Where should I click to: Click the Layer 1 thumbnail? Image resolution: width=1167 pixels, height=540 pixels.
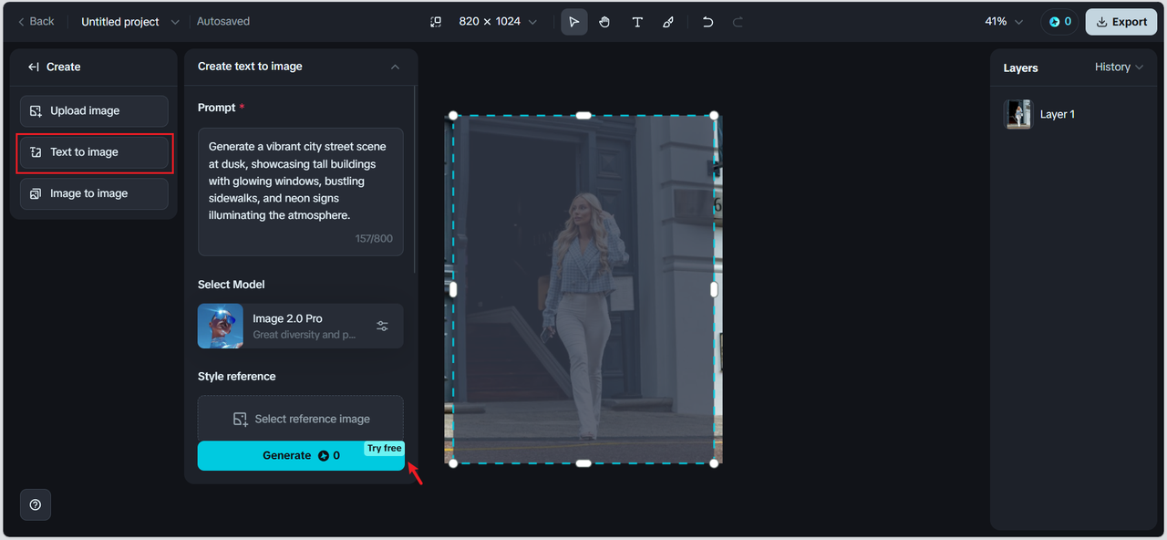click(x=1017, y=114)
